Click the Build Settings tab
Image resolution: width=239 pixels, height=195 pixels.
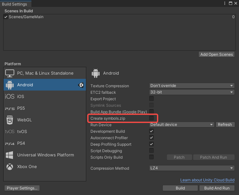(x=14, y=4)
